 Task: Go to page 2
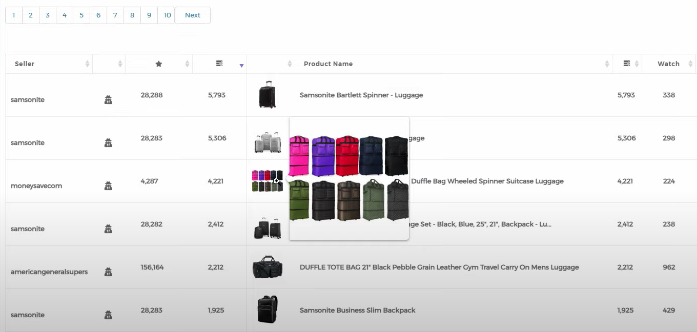coord(31,15)
